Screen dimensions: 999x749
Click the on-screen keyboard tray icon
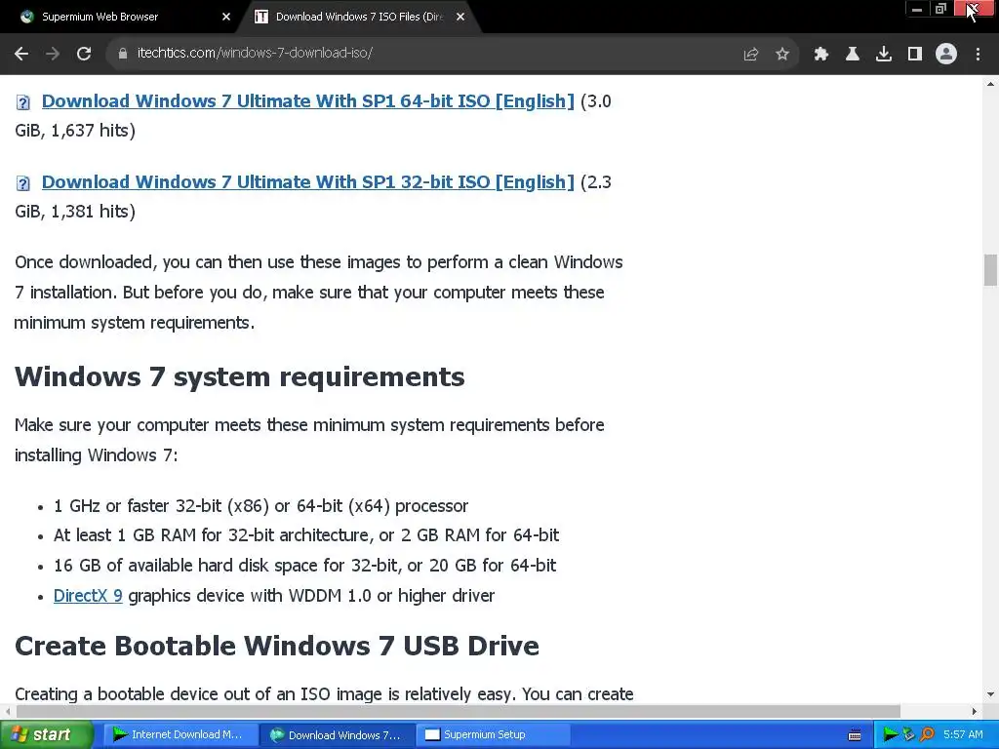(x=855, y=735)
